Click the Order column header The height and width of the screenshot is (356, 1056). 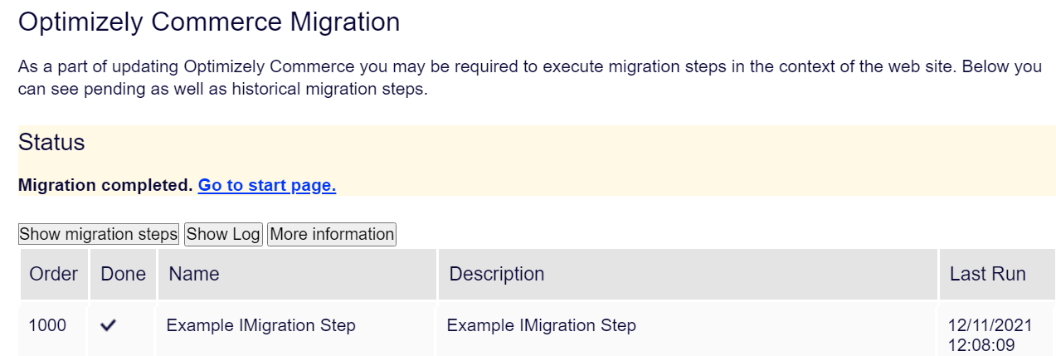(x=54, y=274)
